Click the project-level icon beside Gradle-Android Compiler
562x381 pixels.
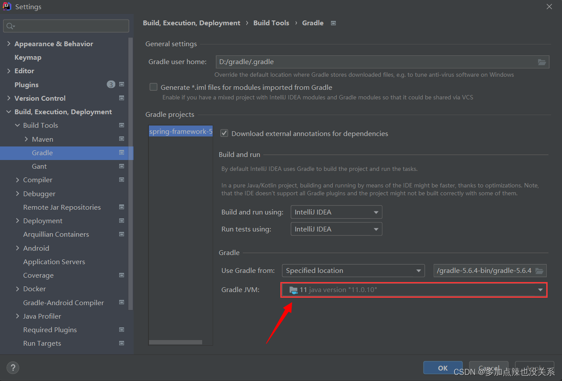click(x=122, y=303)
